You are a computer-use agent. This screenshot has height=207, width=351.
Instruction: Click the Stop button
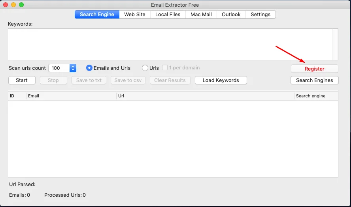53,80
